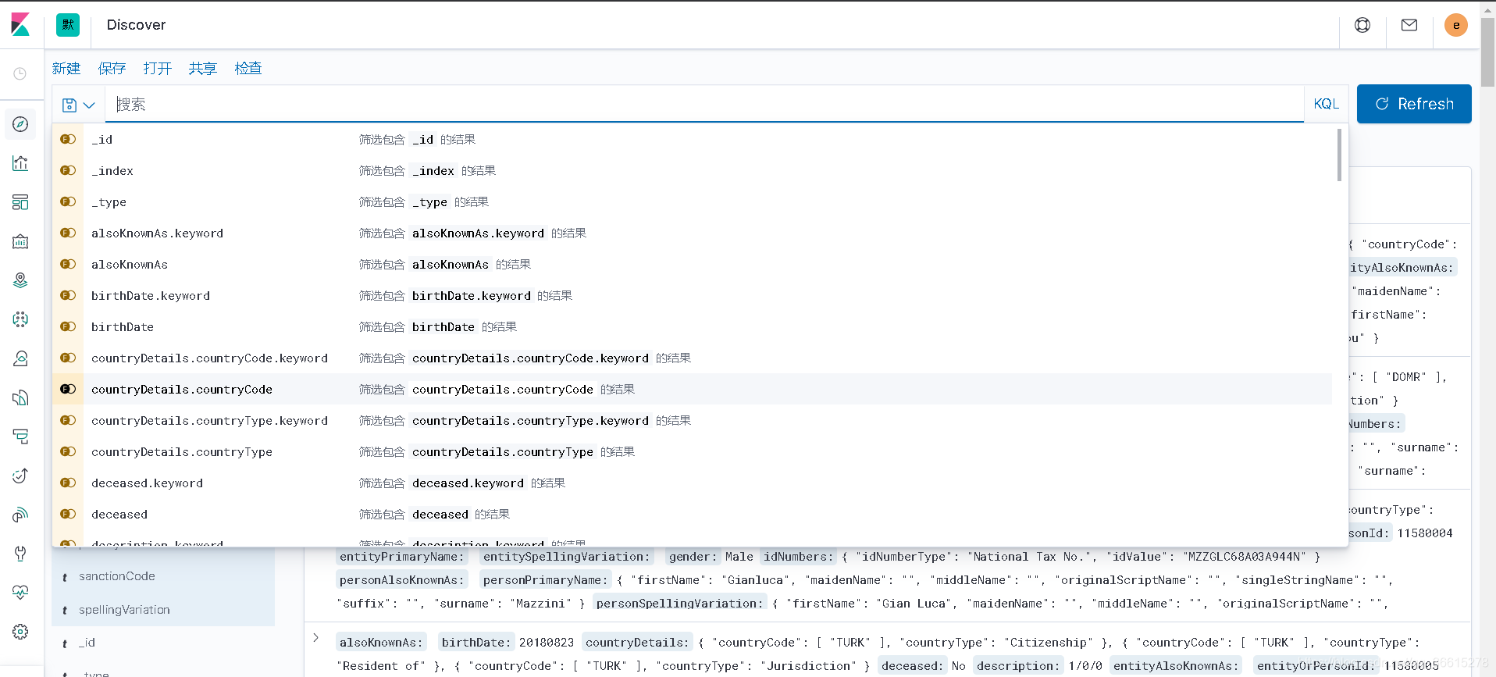Switch query language via KQL button

click(1326, 104)
